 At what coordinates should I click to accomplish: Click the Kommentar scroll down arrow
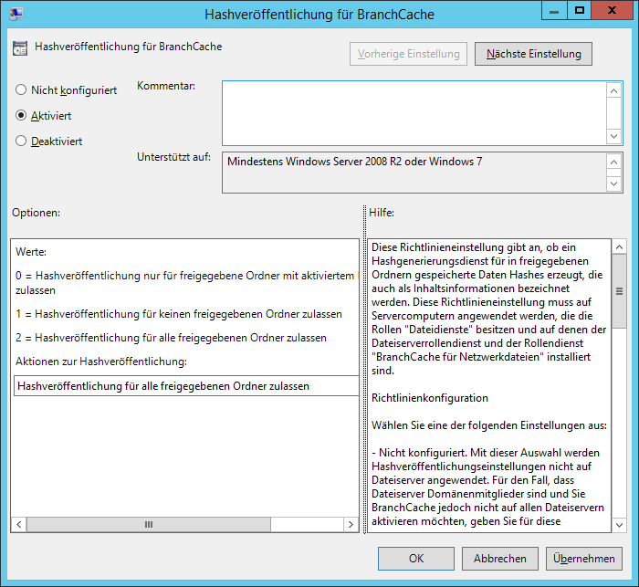pos(613,136)
